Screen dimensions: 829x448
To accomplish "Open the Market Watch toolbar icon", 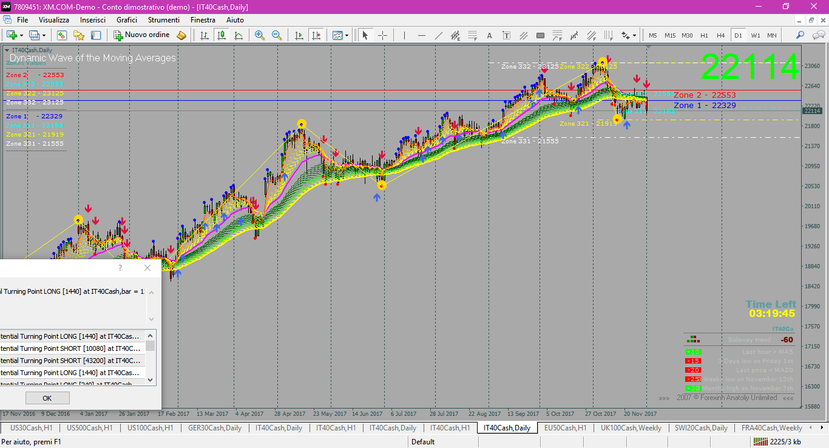I will (x=61, y=35).
